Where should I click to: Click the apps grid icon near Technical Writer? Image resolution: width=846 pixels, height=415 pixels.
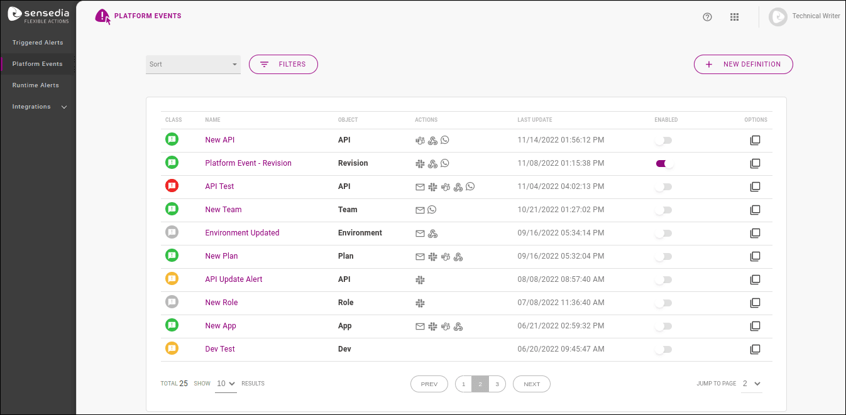click(x=734, y=17)
